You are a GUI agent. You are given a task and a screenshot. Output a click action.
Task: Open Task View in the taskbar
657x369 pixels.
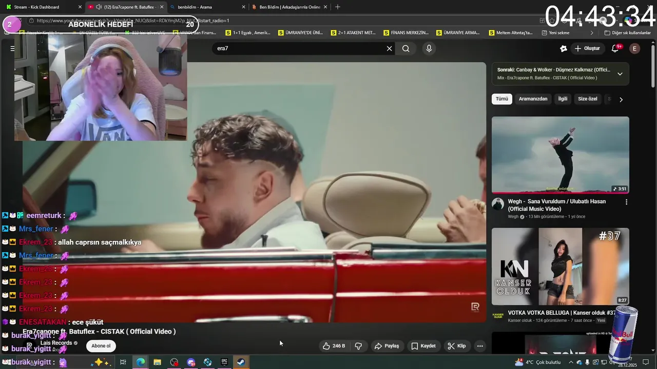pyautogui.click(x=123, y=362)
